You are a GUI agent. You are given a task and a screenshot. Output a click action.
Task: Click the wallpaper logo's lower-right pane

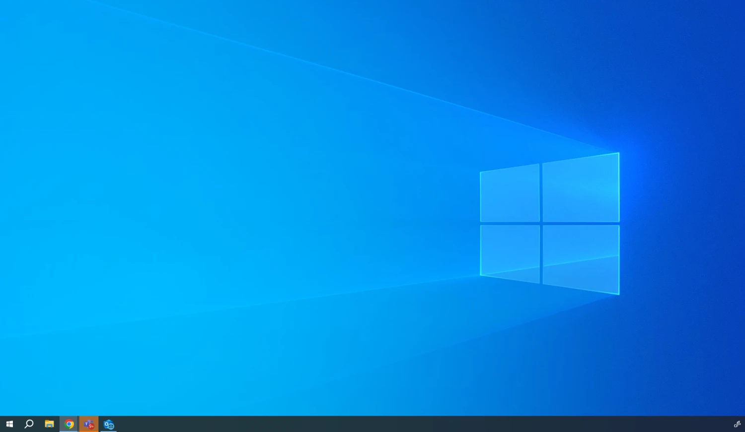pyautogui.click(x=581, y=258)
